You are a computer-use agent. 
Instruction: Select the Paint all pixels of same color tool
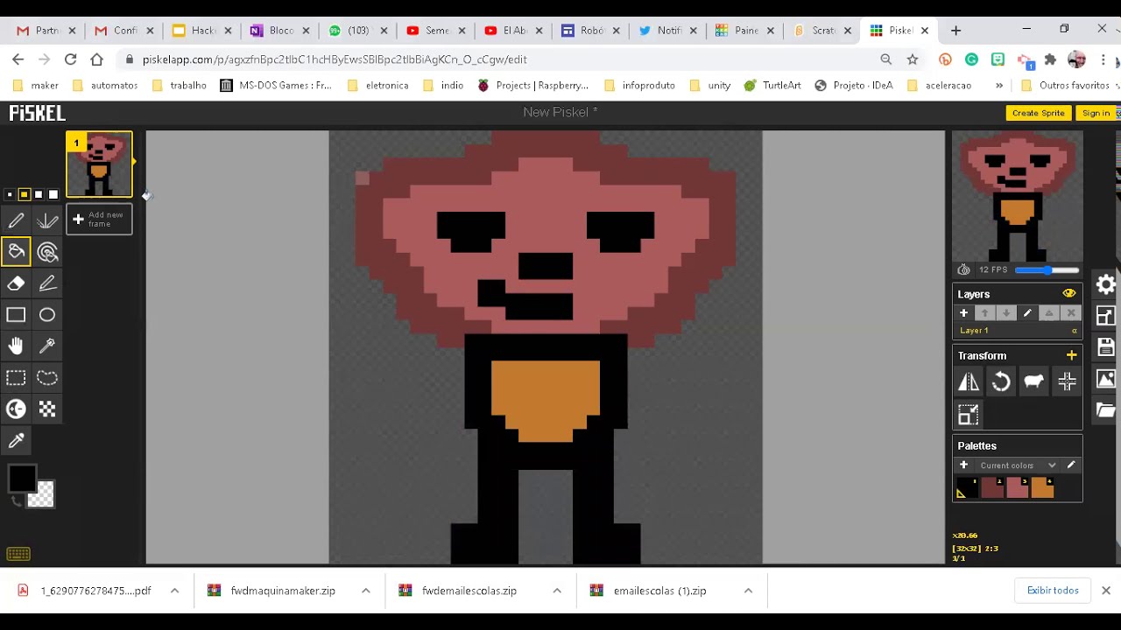point(47,252)
